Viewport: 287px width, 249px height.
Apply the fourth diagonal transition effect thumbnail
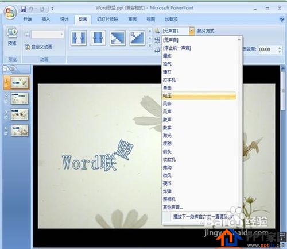click(137, 38)
